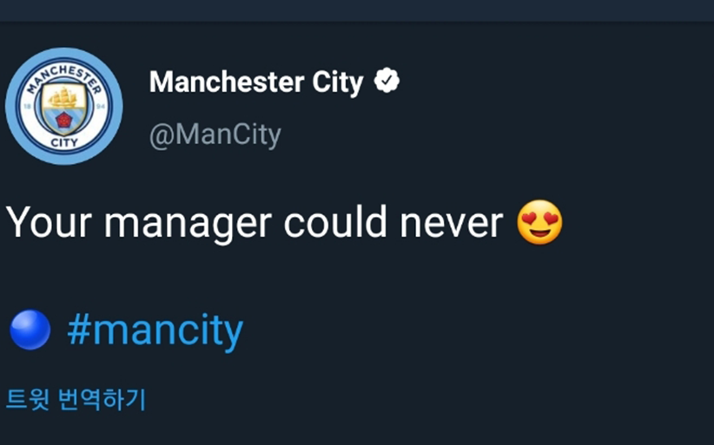Viewport: 714px width, 445px height.
Task: Click the CITY lettering on the club badge
Action: pos(63,143)
